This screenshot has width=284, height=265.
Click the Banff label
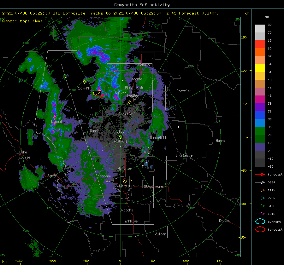coord(52,176)
